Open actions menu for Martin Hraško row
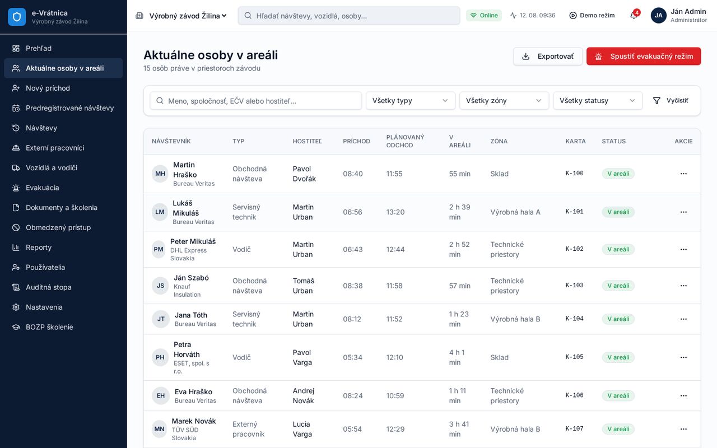Image resolution: width=717 pixels, height=448 pixels. tap(683, 174)
